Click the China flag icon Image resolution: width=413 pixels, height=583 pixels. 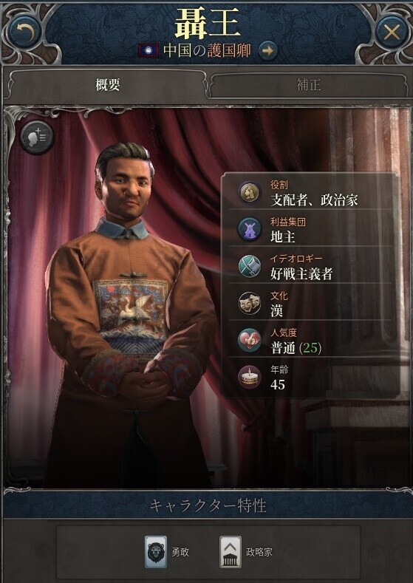coord(149,50)
